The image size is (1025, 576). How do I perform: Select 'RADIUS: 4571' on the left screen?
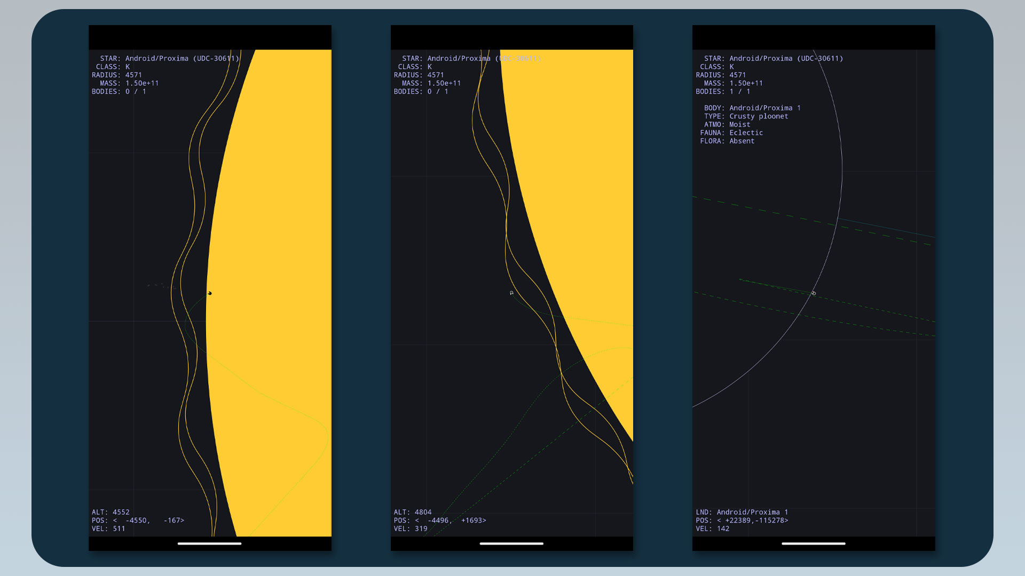[117, 75]
